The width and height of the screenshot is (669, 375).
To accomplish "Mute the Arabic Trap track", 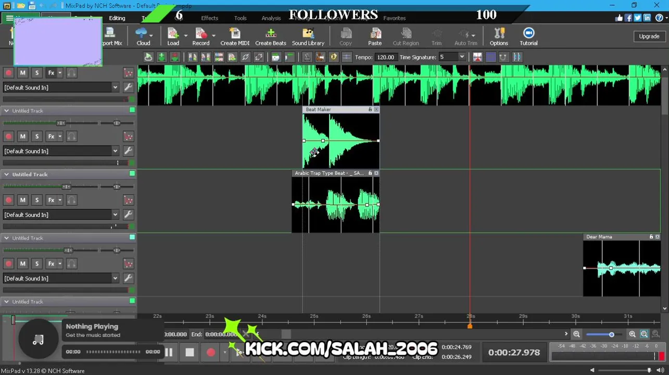I will pyautogui.click(x=22, y=200).
